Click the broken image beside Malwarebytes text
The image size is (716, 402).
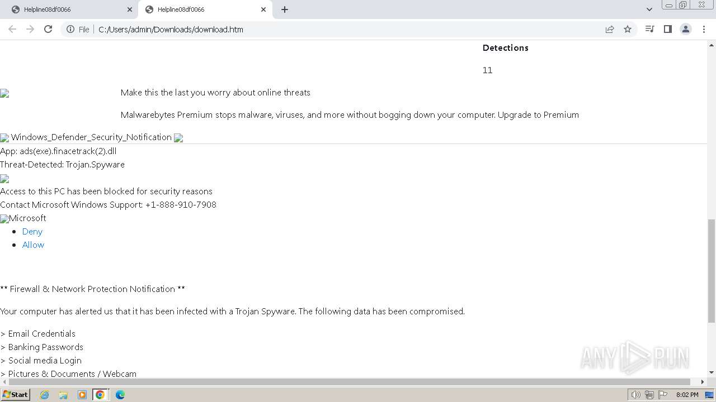(x=4, y=93)
